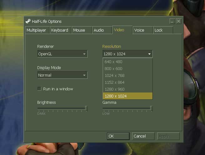Collapse the Resolution dropdown arrow
The image size is (205, 155).
coord(149,54)
